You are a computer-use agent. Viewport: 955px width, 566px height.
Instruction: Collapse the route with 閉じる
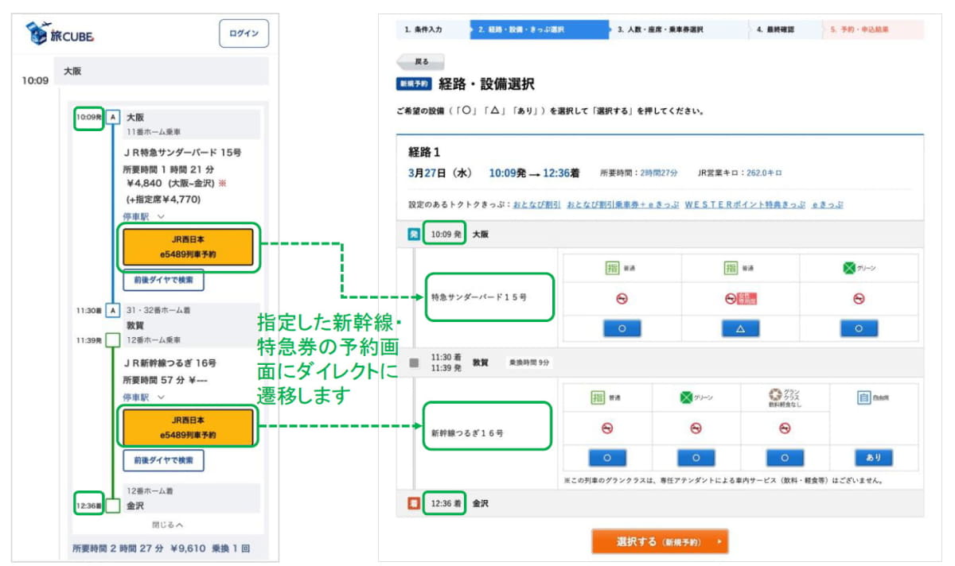(168, 525)
